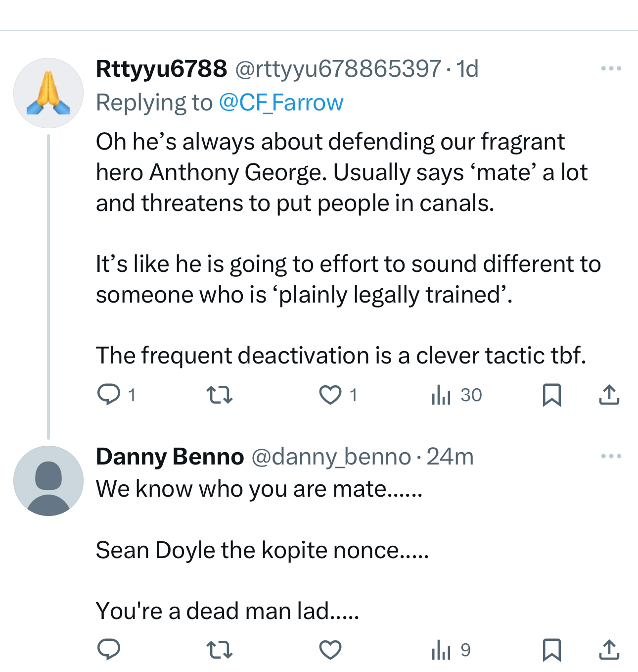Bookmark the Rttyyu6788 tweet
The image size is (638, 672).
click(551, 395)
